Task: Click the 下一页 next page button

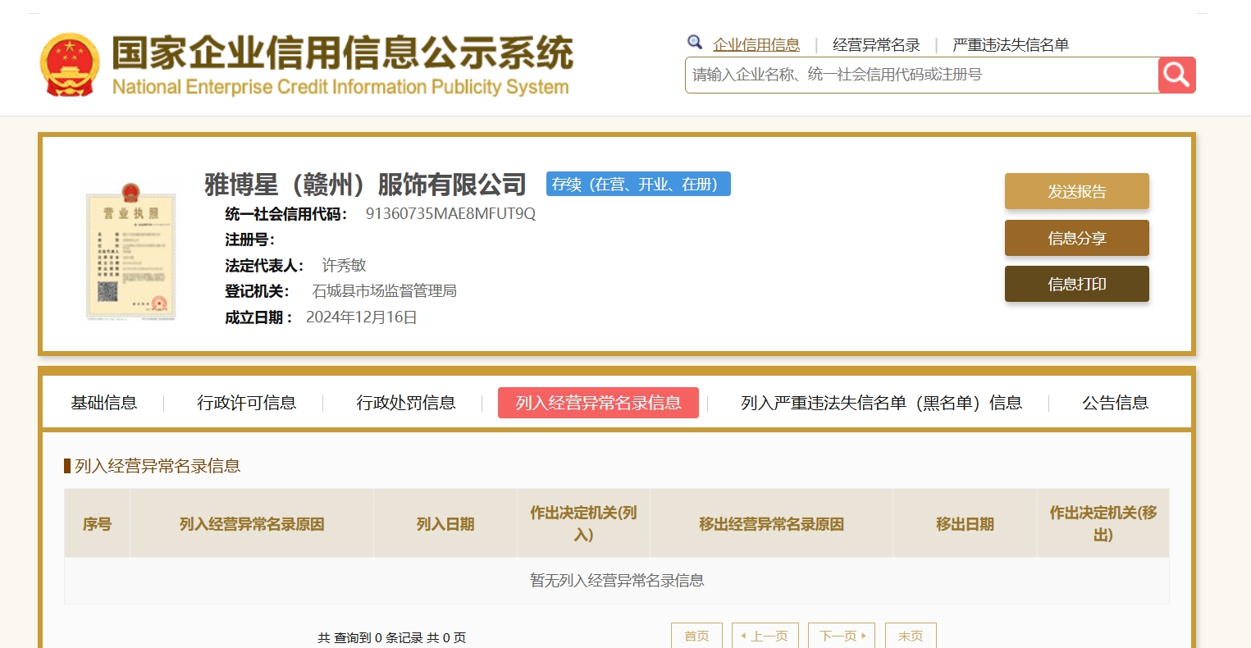Action: pyautogui.click(x=842, y=636)
